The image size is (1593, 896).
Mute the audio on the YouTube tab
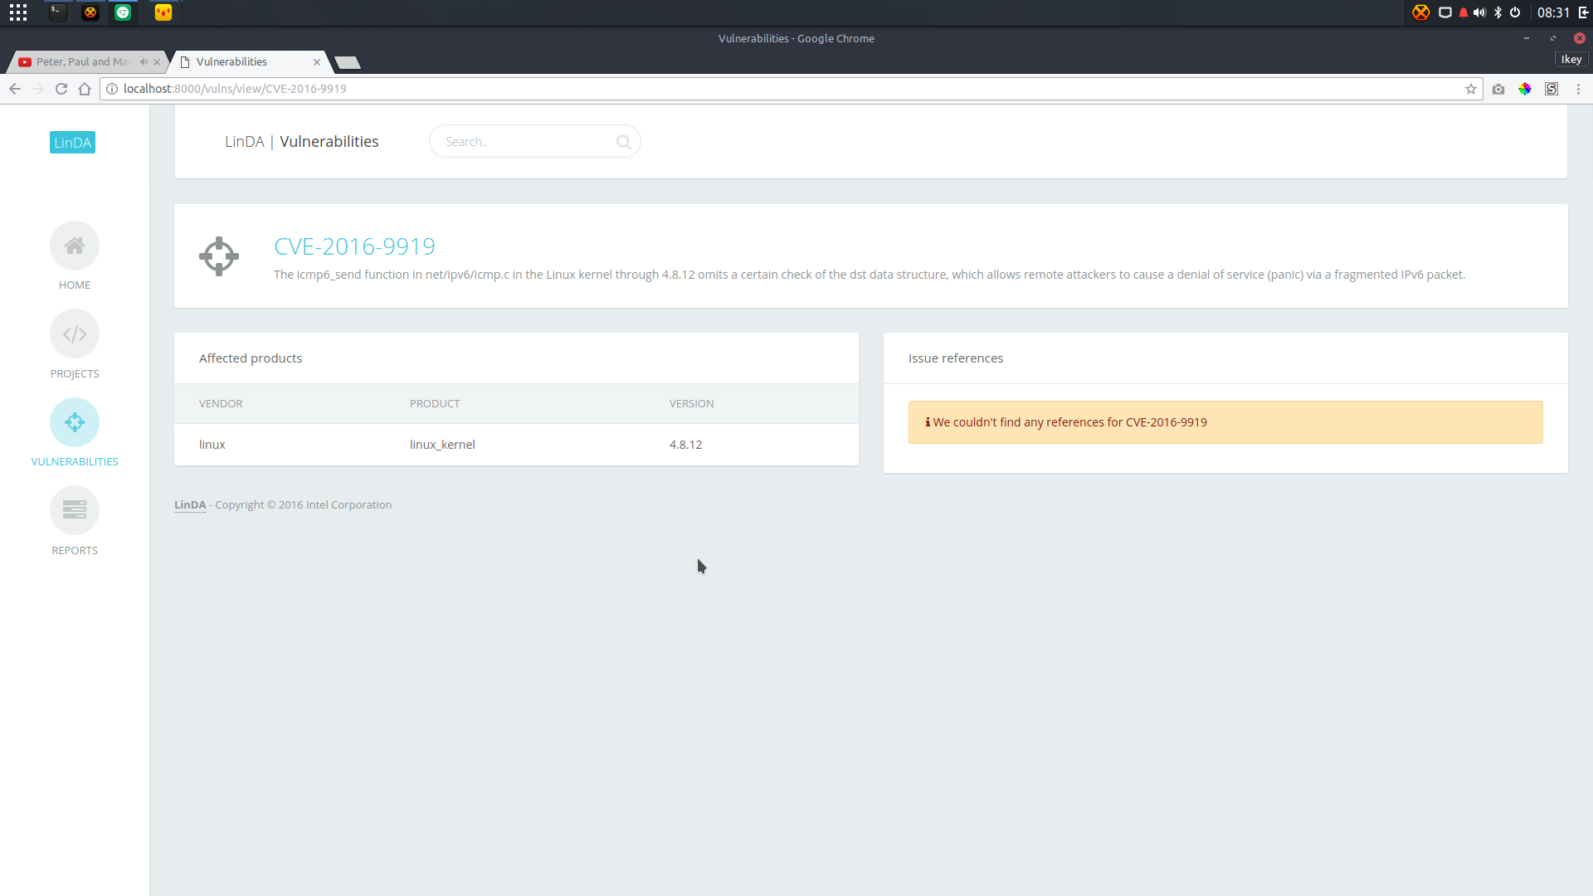[144, 62]
